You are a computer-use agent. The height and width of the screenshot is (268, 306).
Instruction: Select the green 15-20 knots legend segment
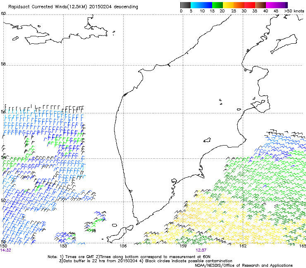(218, 5)
